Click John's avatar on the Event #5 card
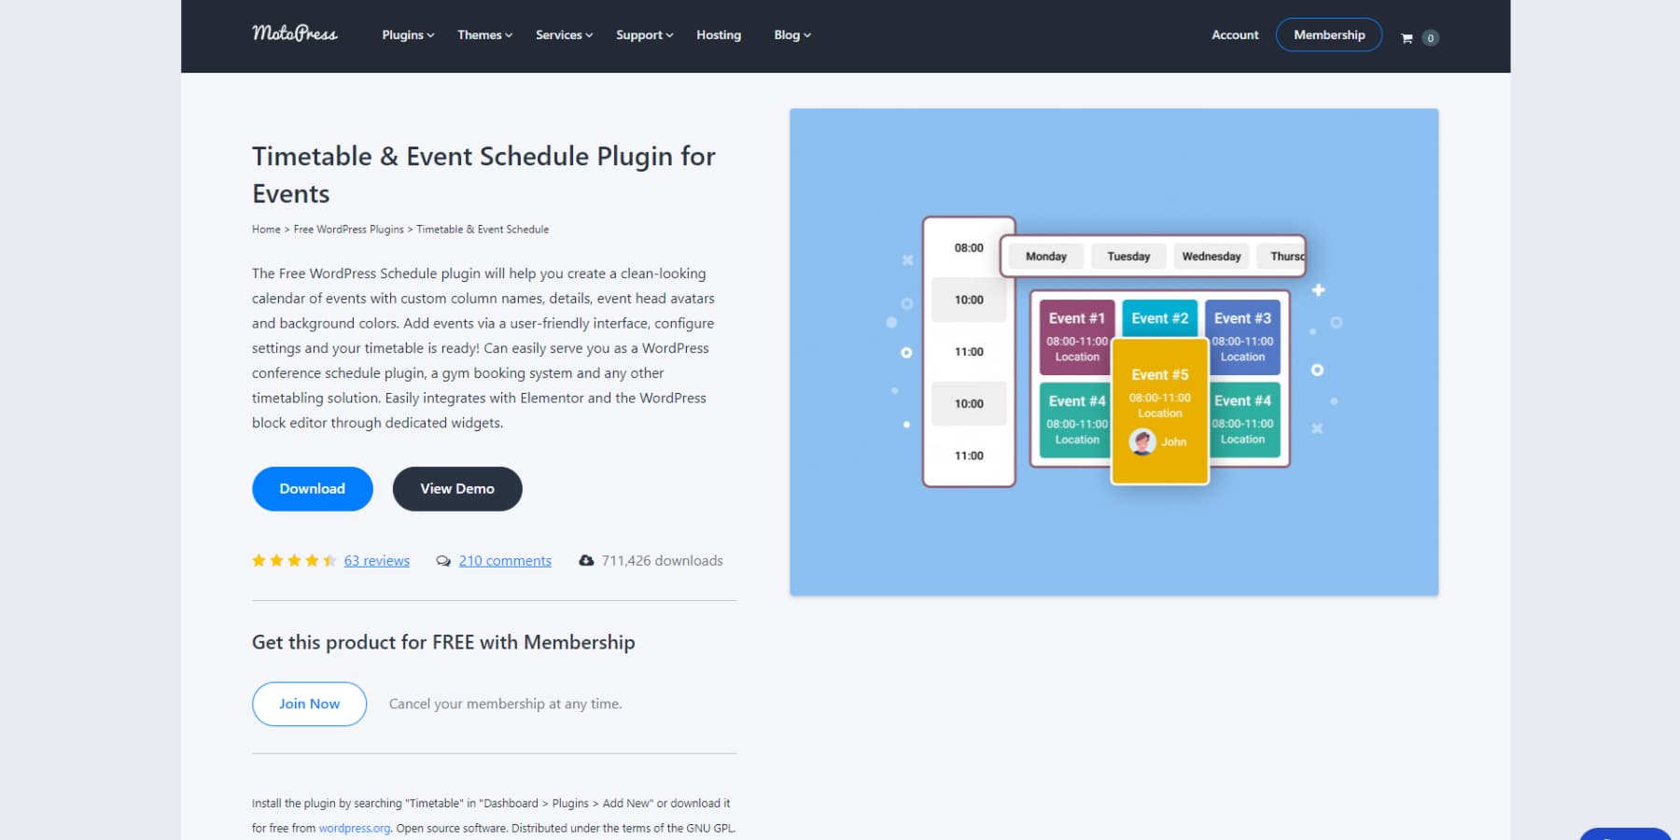 pyautogui.click(x=1141, y=441)
